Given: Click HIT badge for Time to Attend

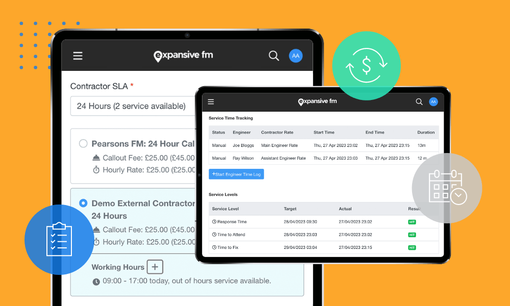Looking at the screenshot, I should point(412,235).
